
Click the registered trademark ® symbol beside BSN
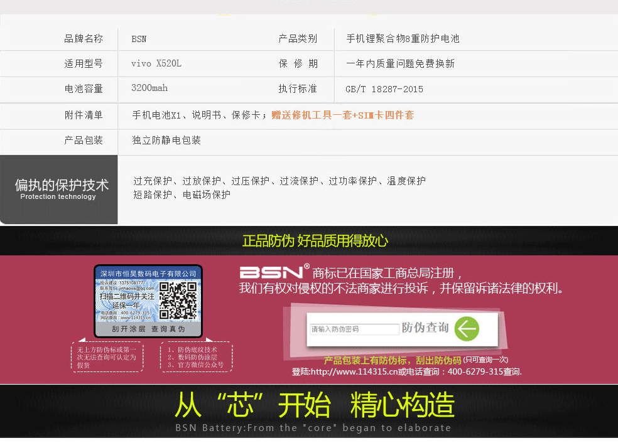306,267
